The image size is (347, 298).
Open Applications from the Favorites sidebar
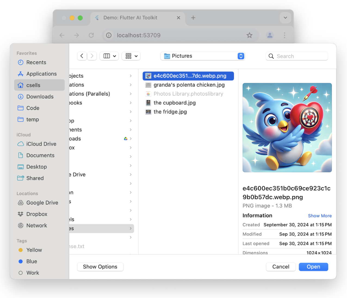pyautogui.click(x=41, y=74)
